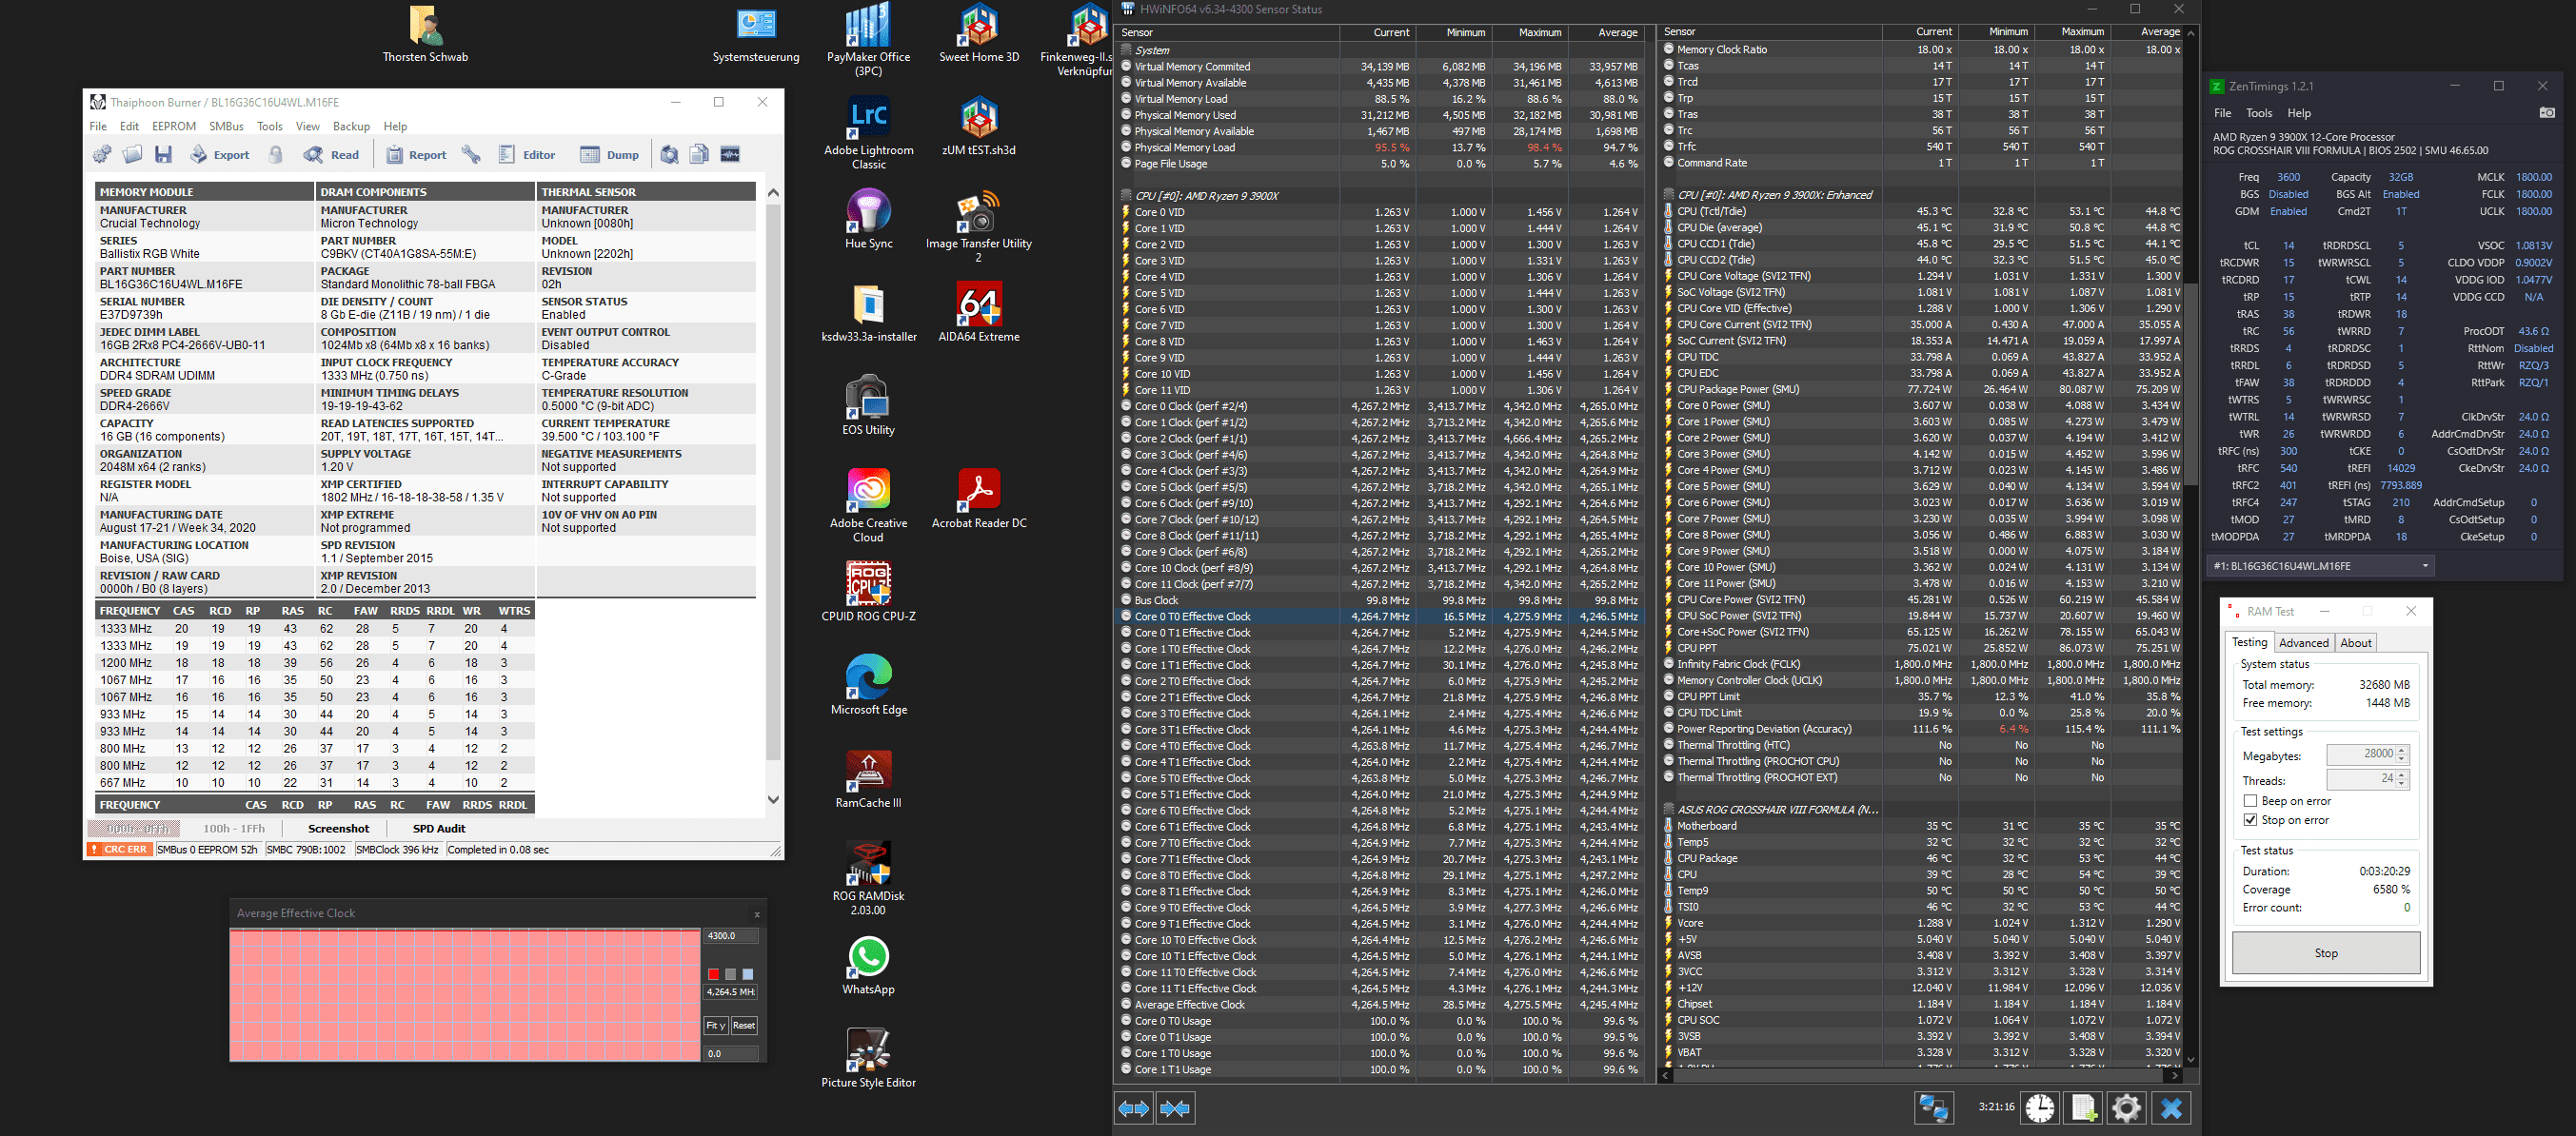Click the Thaiphoon Burner vertical scrollbar up arrow
The height and width of the screenshot is (1136, 2576).
(x=772, y=192)
